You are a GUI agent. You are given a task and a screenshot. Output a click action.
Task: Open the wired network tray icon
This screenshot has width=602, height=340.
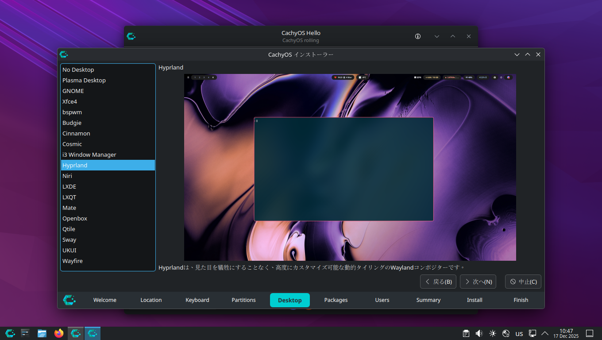pyautogui.click(x=533, y=333)
